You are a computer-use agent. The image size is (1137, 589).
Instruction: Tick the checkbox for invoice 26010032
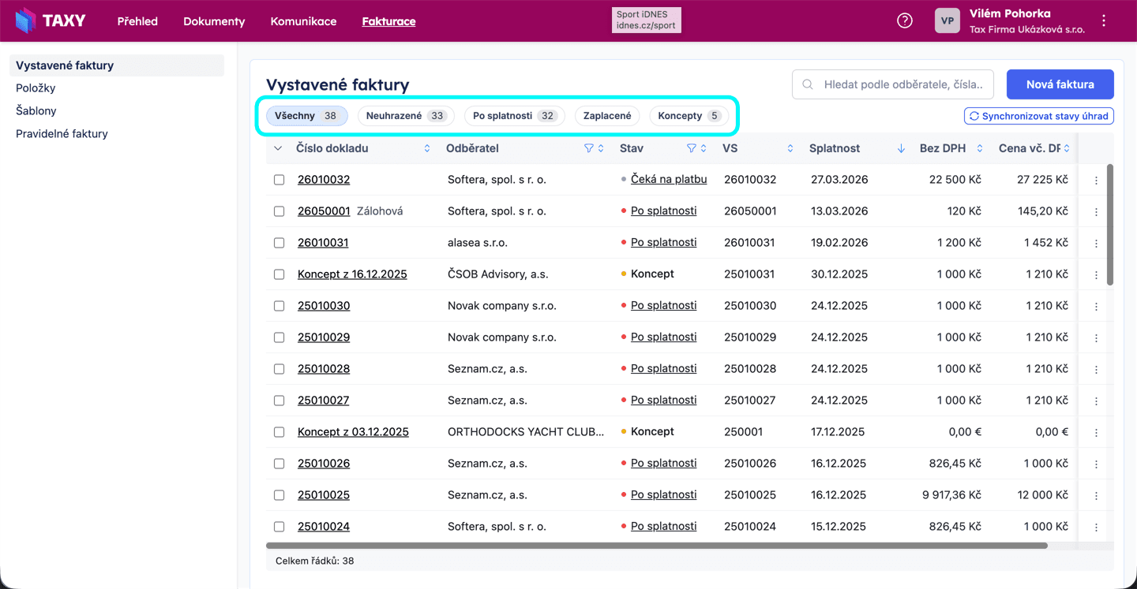279,180
